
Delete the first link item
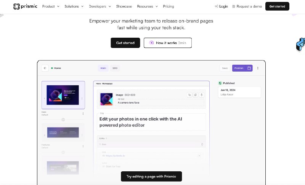click(x=202, y=144)
